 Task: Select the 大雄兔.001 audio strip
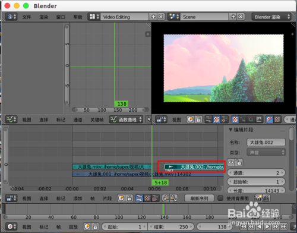148,174
